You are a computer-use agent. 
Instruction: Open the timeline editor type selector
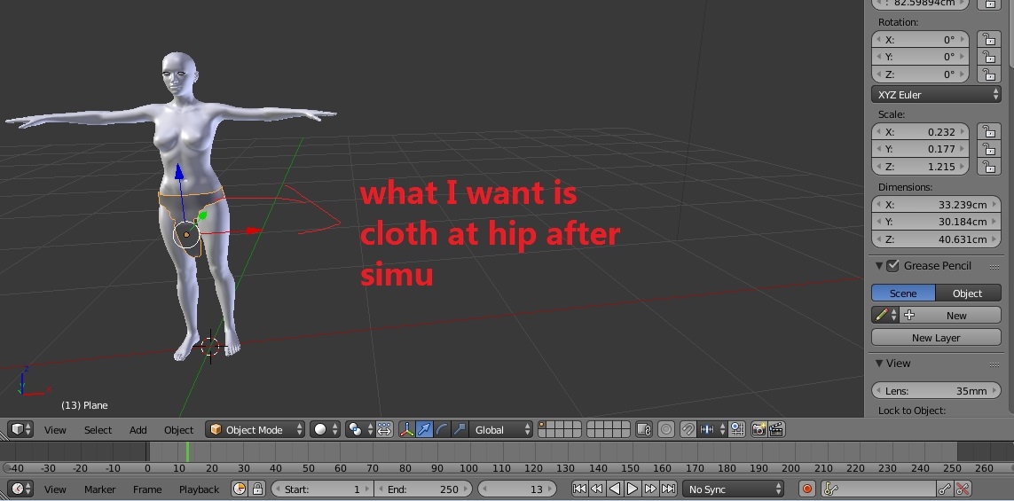[x=20, y=489]
